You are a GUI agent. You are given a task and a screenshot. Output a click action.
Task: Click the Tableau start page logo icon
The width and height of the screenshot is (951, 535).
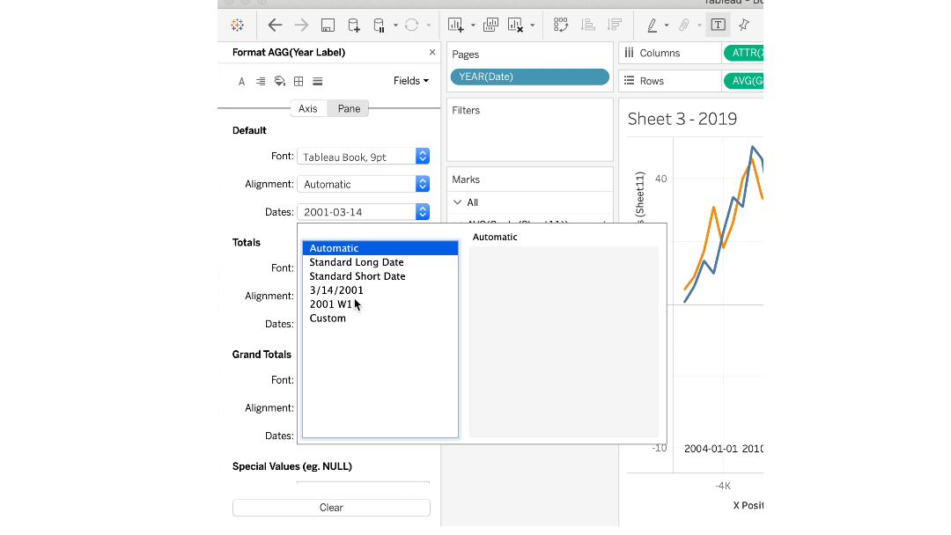[x=237, y=25]
